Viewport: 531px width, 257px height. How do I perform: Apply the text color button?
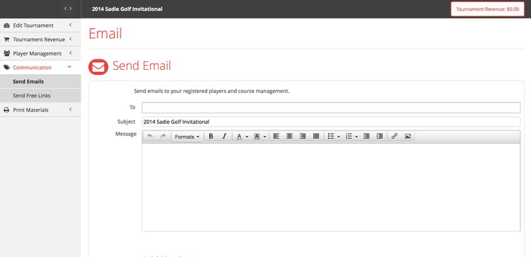coord(239,136)
